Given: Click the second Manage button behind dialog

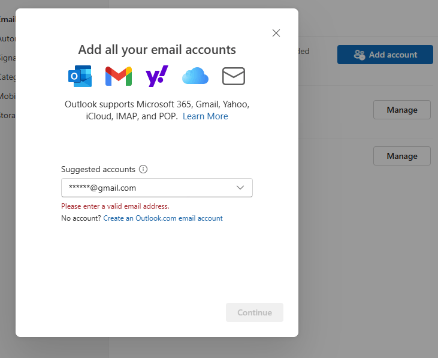Looking at the screenshot, I should pos(401,156).
